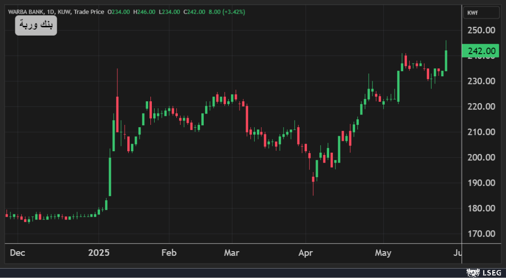Open the KWf currency unit selector
Image resolution: width=506 pixels, height=278 pixels.
(x=481, y=13)
